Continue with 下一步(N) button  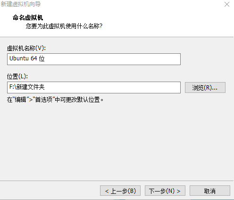tap(165, 191)
